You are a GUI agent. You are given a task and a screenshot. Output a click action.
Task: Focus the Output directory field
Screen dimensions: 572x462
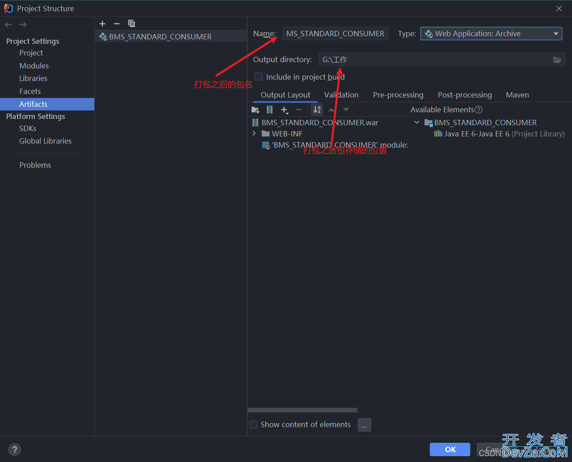click(x=435, y=59)
